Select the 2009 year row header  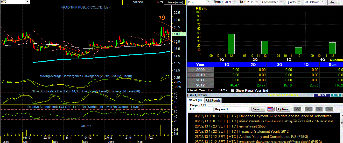click(200, 70)
